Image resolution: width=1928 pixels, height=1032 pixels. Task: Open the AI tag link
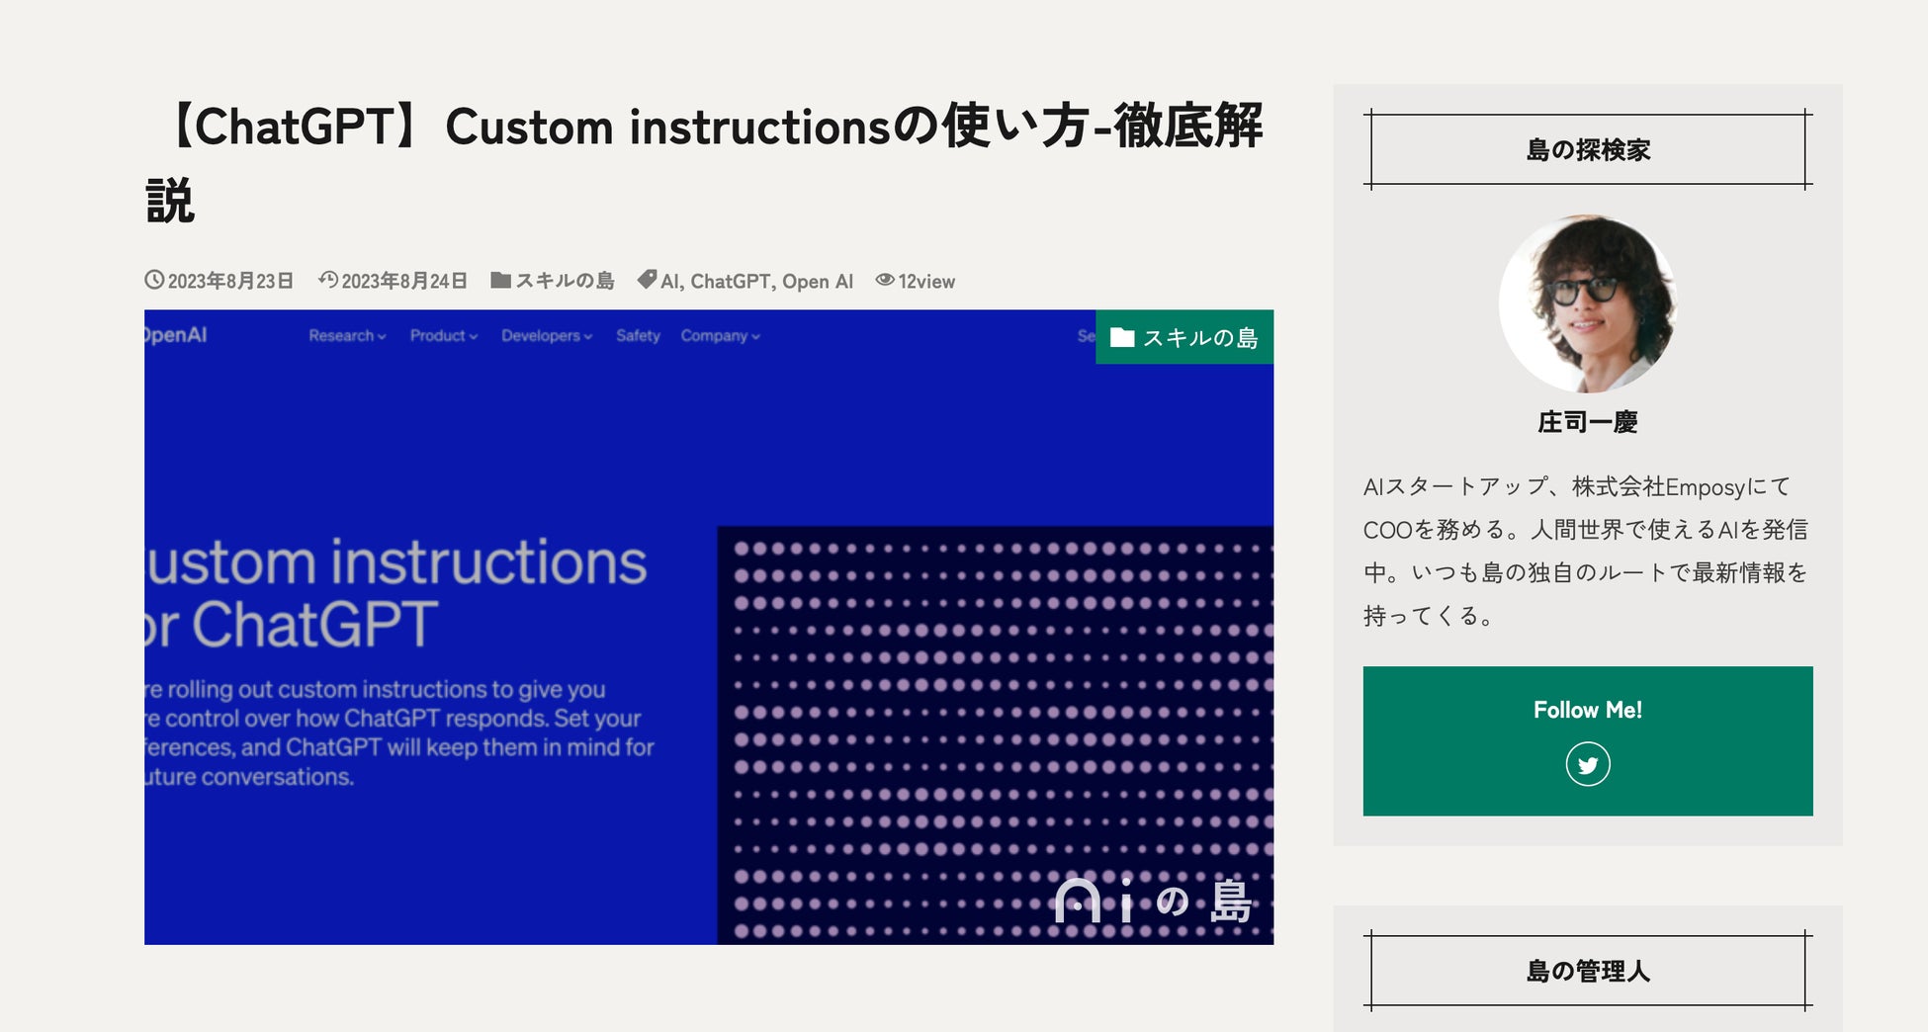[670, 281]
